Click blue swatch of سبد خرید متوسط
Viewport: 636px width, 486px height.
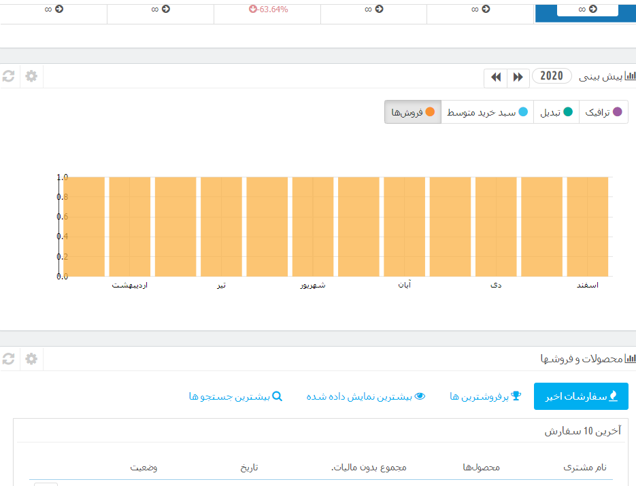523,112
